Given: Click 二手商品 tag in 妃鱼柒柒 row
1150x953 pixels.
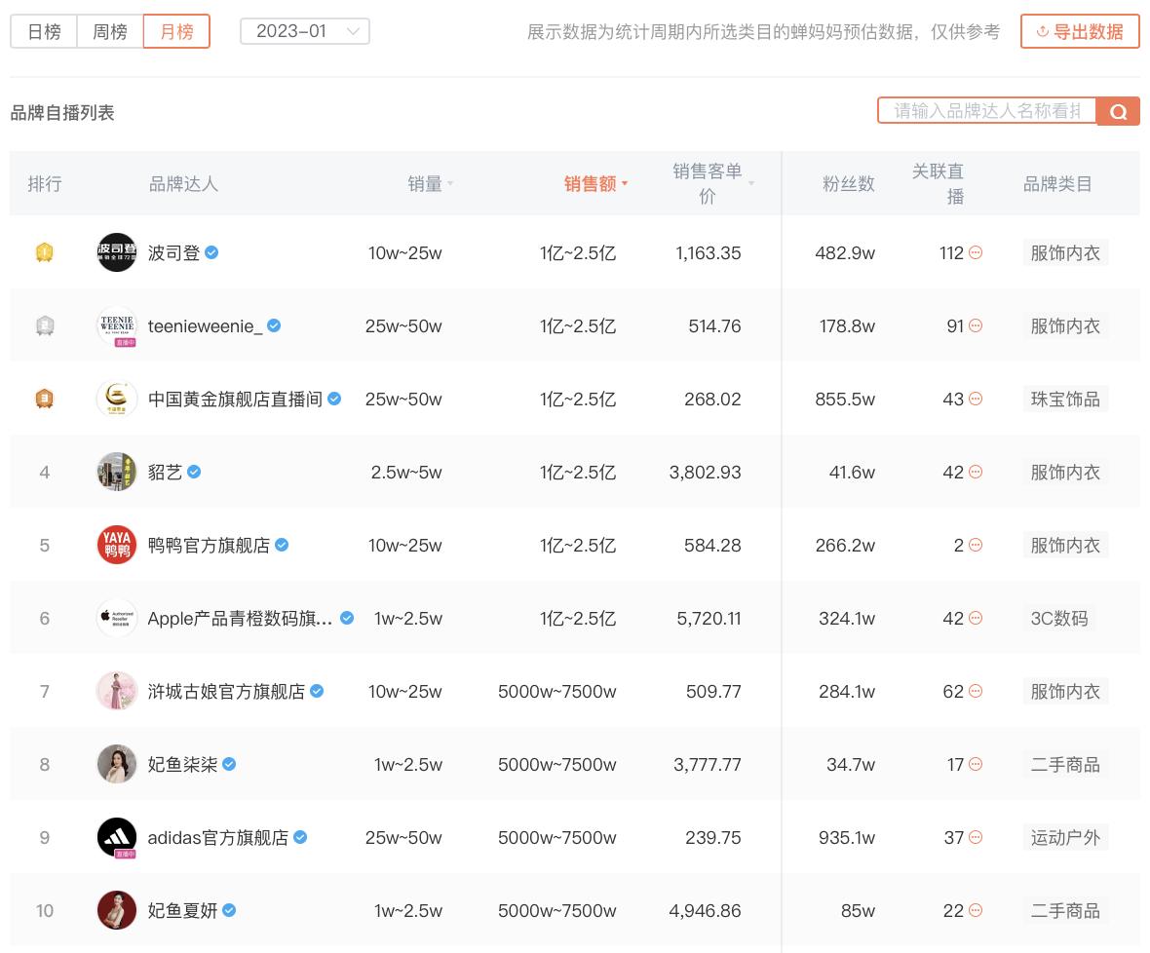Looking at the screenshot, I should 1065,765.
